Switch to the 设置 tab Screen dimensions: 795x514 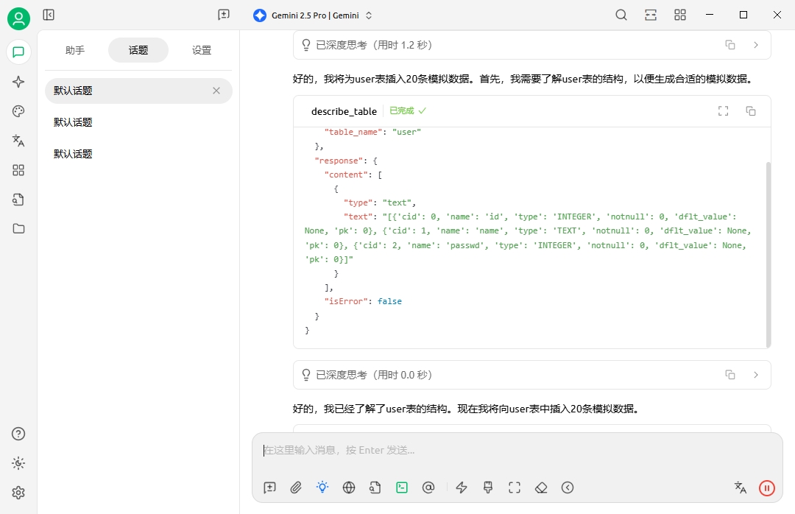[x=202, y=50]
